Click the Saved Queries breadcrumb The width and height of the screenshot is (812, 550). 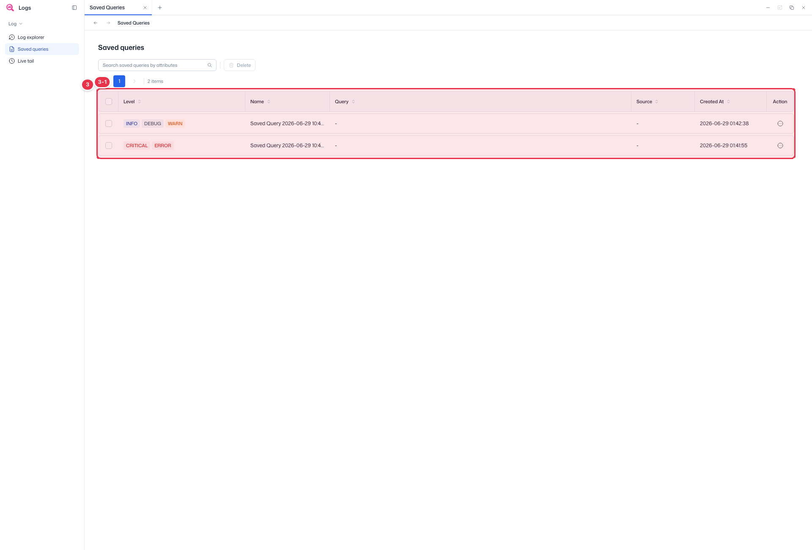[134, 23]
